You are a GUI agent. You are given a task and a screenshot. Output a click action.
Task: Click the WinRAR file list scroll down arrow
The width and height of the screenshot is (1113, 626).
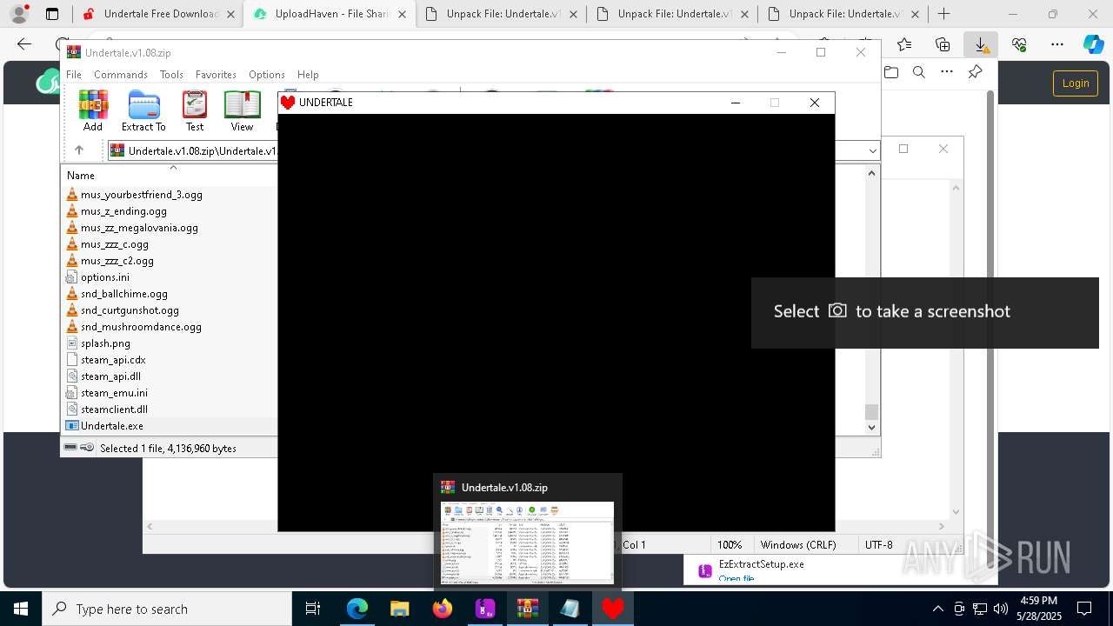pyautogui.click(x=872, y=427)
